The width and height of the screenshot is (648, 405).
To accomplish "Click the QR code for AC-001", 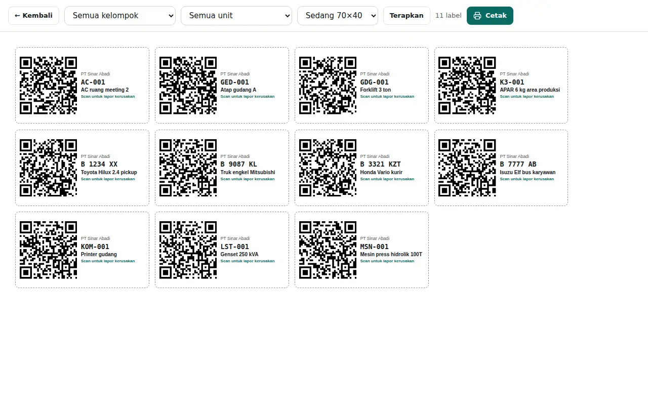I will [48, 85].
